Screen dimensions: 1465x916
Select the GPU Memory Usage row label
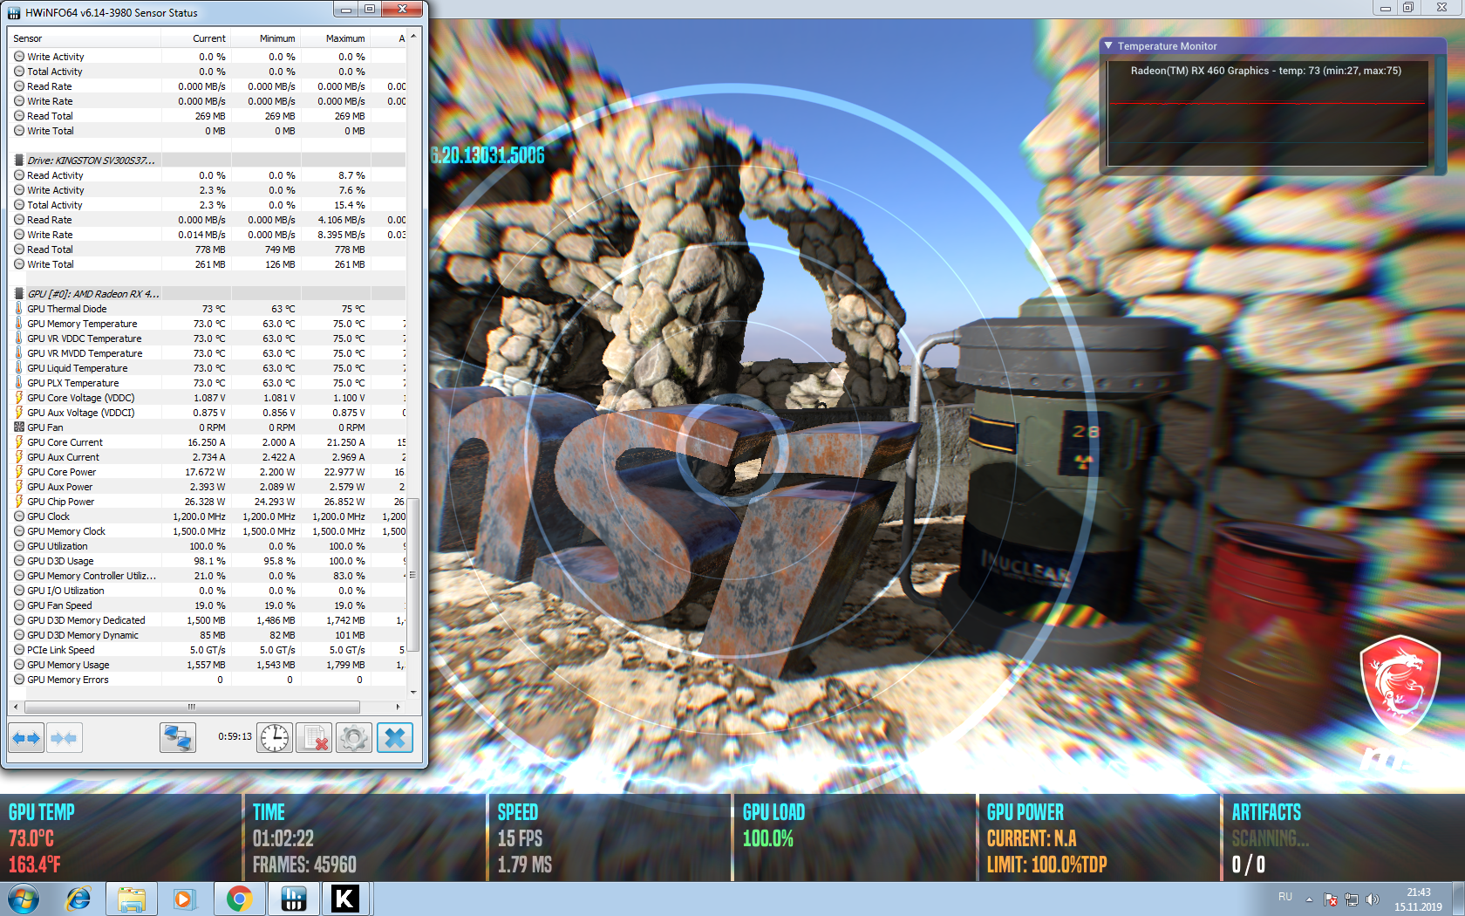pos(68,665)
